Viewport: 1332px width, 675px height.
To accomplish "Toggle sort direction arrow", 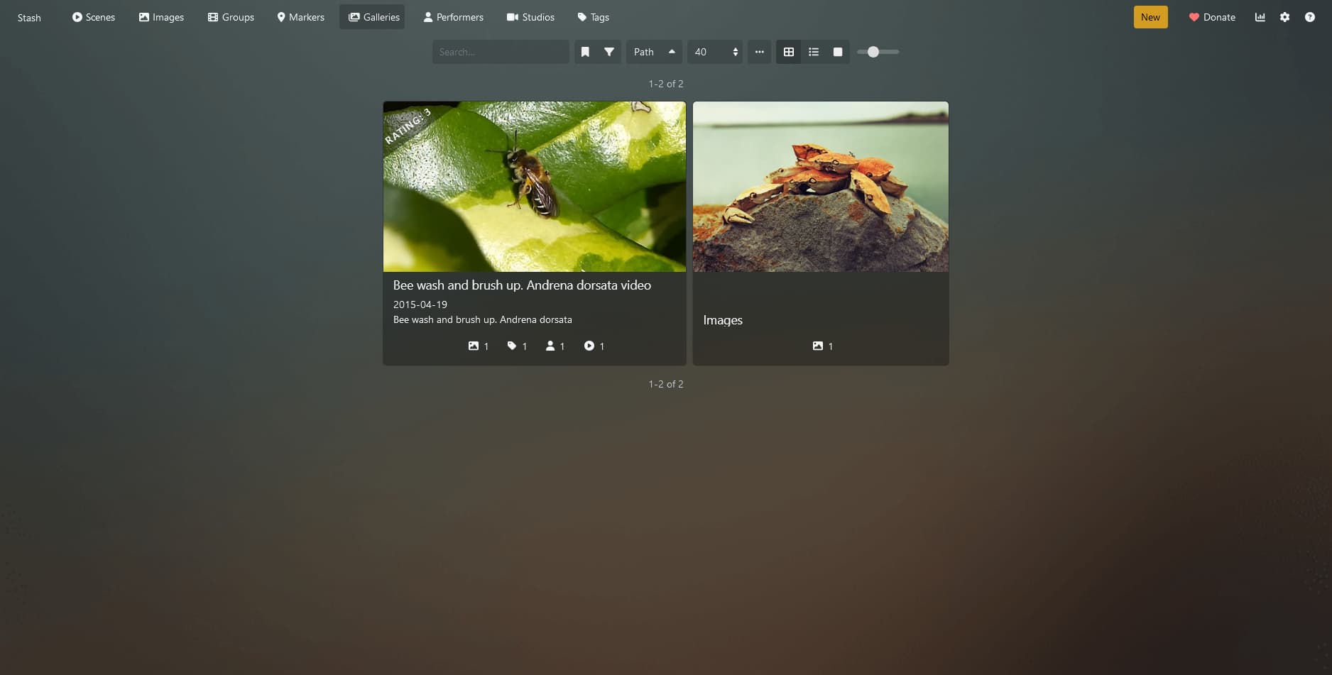I will click(672, 52).
